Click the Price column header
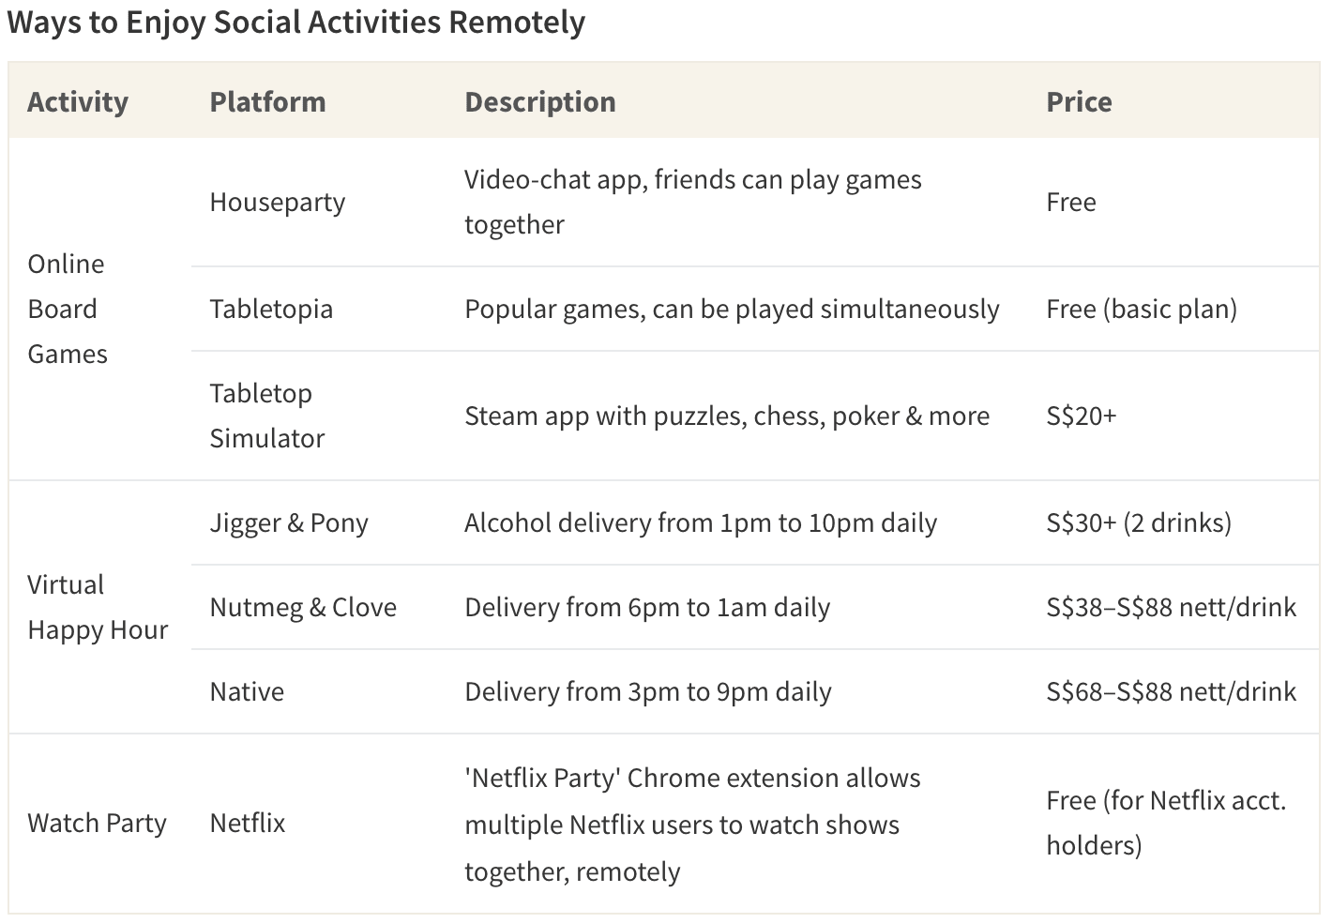 tap(1079, 101)
